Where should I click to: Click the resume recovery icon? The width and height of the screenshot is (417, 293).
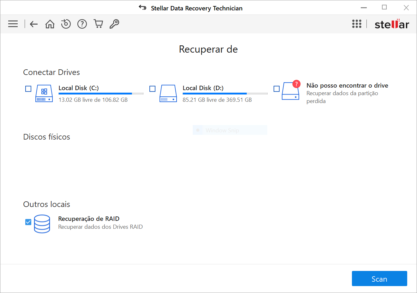click(x=66, y=24)
